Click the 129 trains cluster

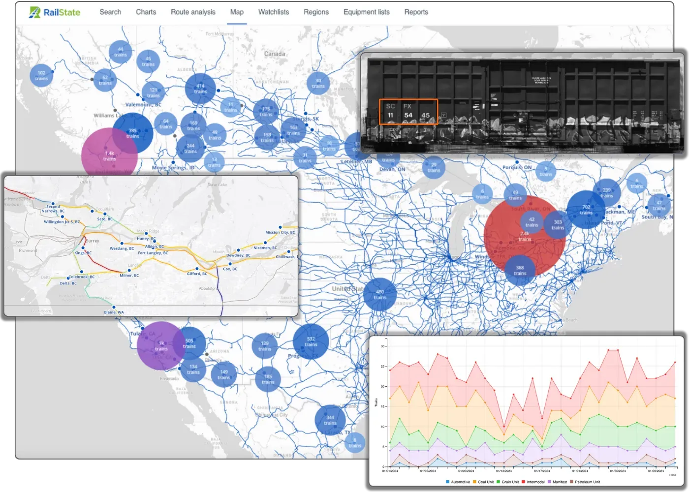point(265,346)
